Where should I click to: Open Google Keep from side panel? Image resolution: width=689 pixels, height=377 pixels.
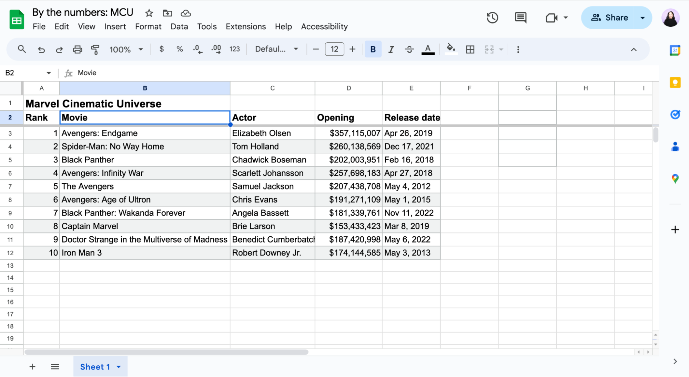675,83
